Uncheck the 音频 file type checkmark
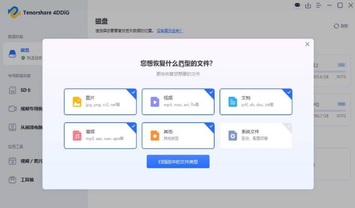The height and width of the screenshot is (208, 355). point(133,126)
